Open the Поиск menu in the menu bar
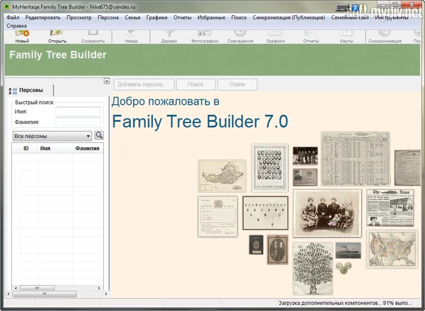 [239, 17]
